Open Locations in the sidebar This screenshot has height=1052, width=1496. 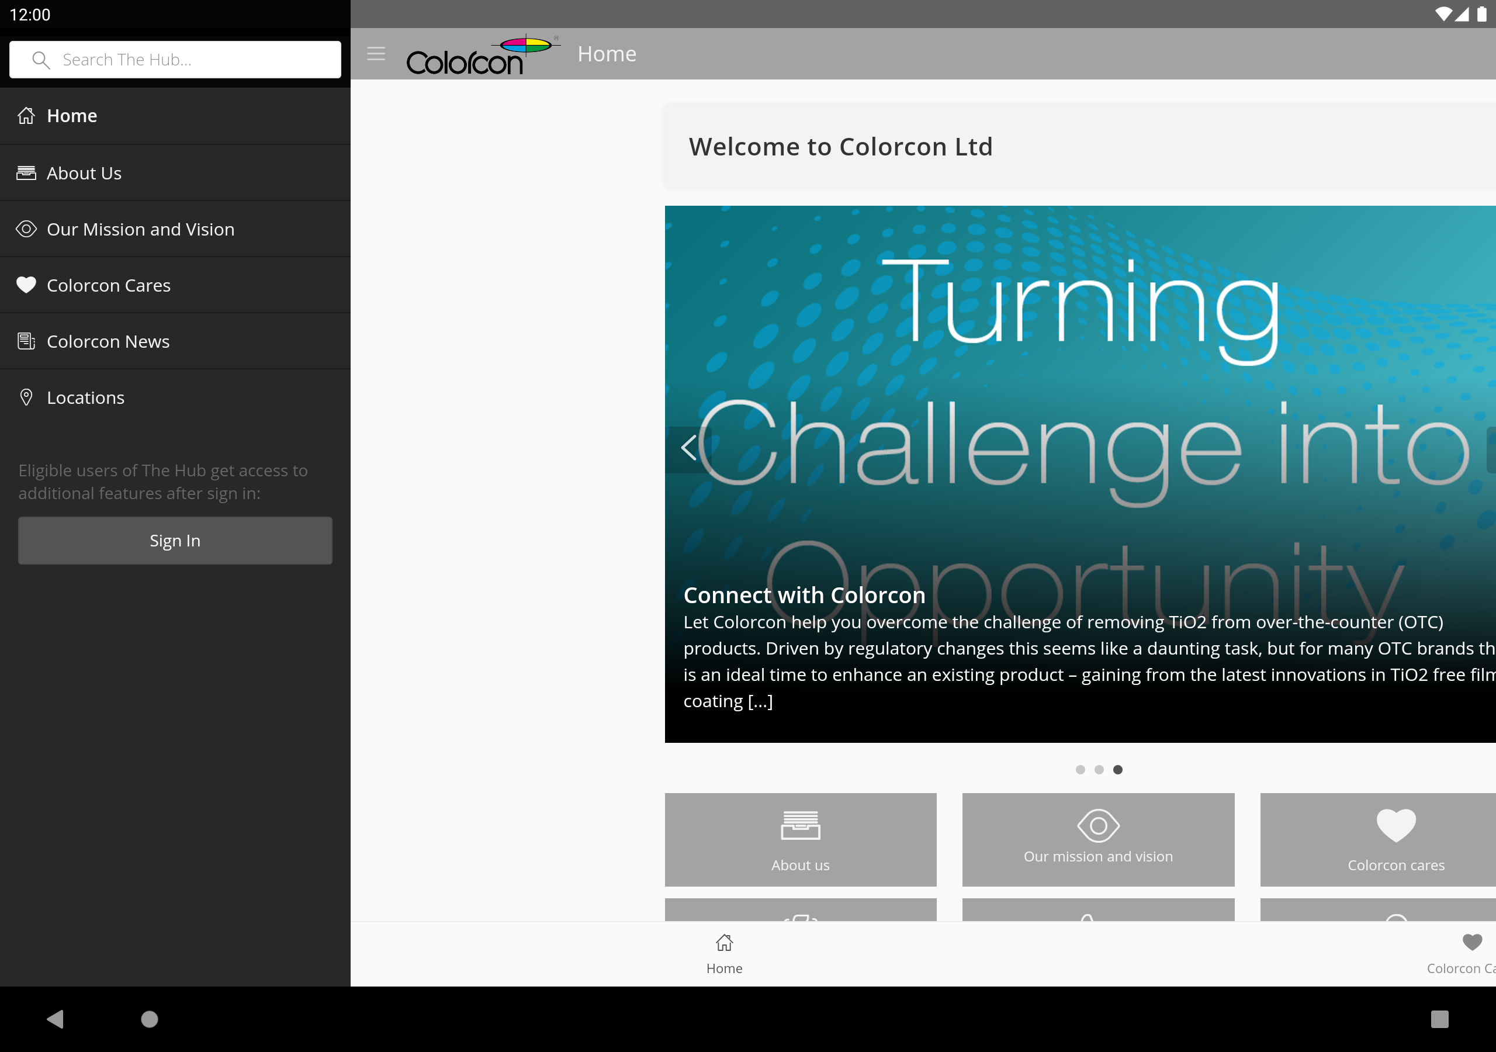[175, 397]
